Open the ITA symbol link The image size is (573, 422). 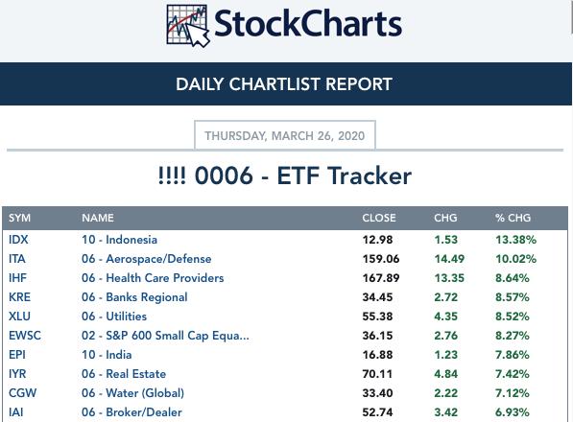click(x=17, y=259)
